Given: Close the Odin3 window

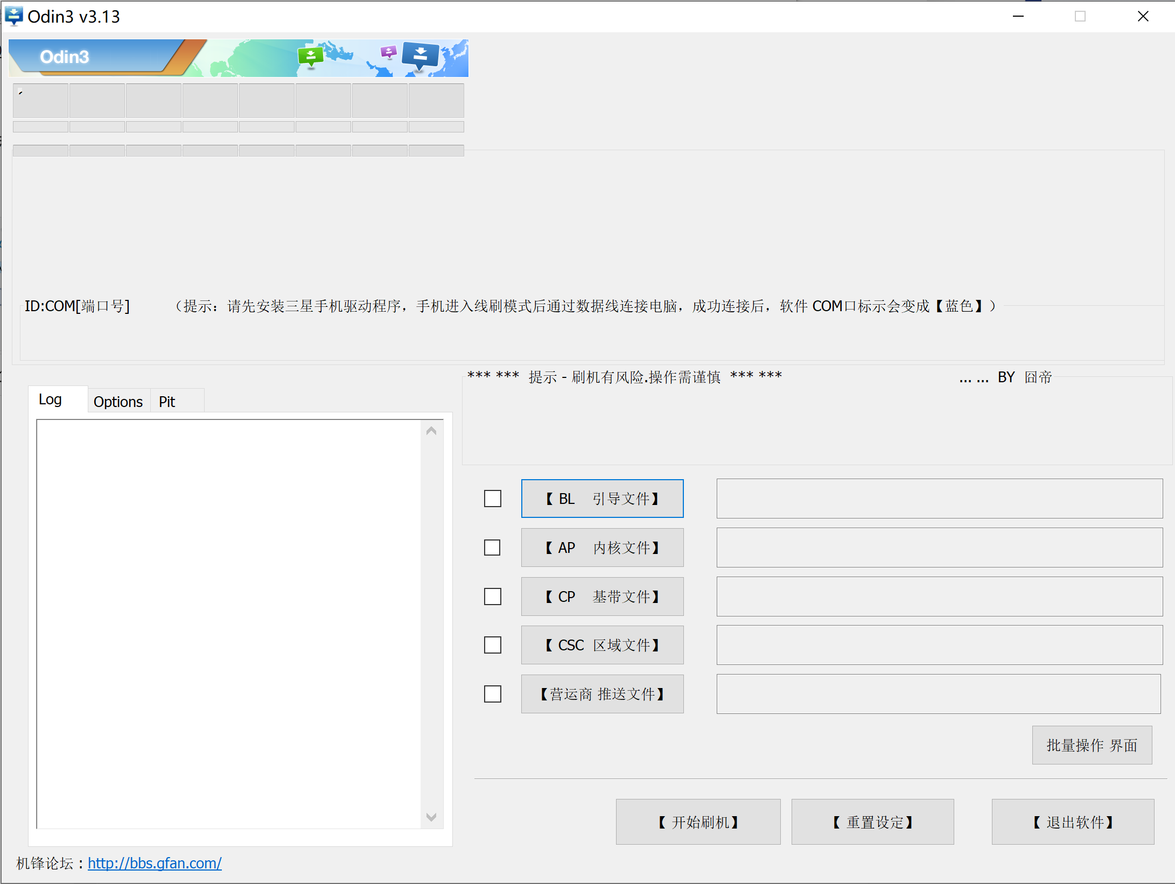Looking at the screenshot, I should [x=1143, y=16].
